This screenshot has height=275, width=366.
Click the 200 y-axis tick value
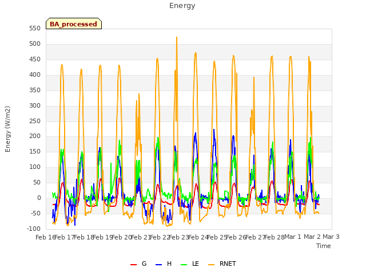[35, 136]
